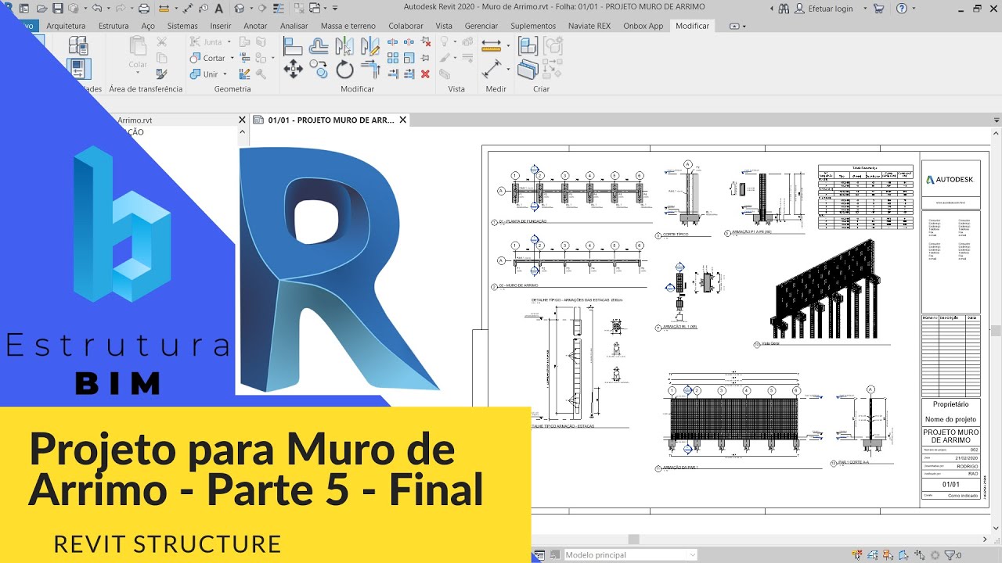Click the Scale tool icon
This screenshot has height=563, width=1002.
click(409, 58)
